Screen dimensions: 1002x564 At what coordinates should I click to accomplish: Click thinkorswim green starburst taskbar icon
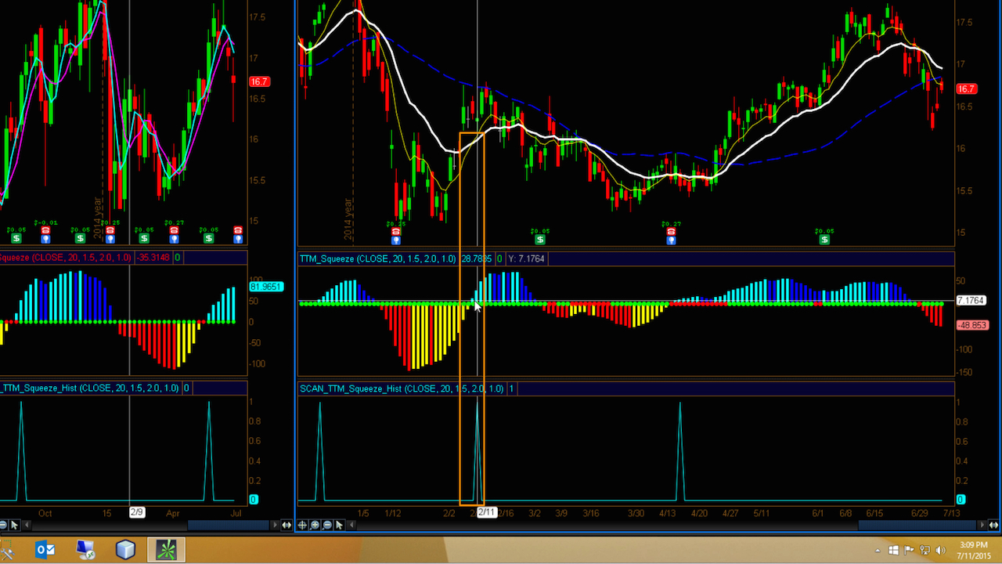tap(166, 550)
